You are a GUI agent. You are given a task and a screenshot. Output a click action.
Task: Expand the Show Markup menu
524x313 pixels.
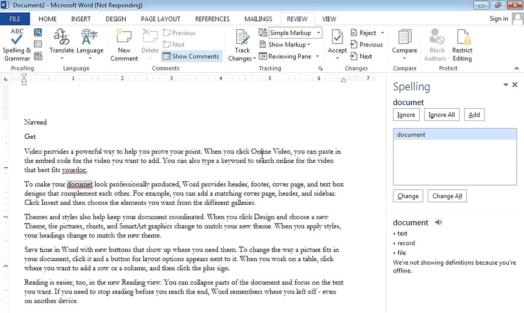coord(285,45)
